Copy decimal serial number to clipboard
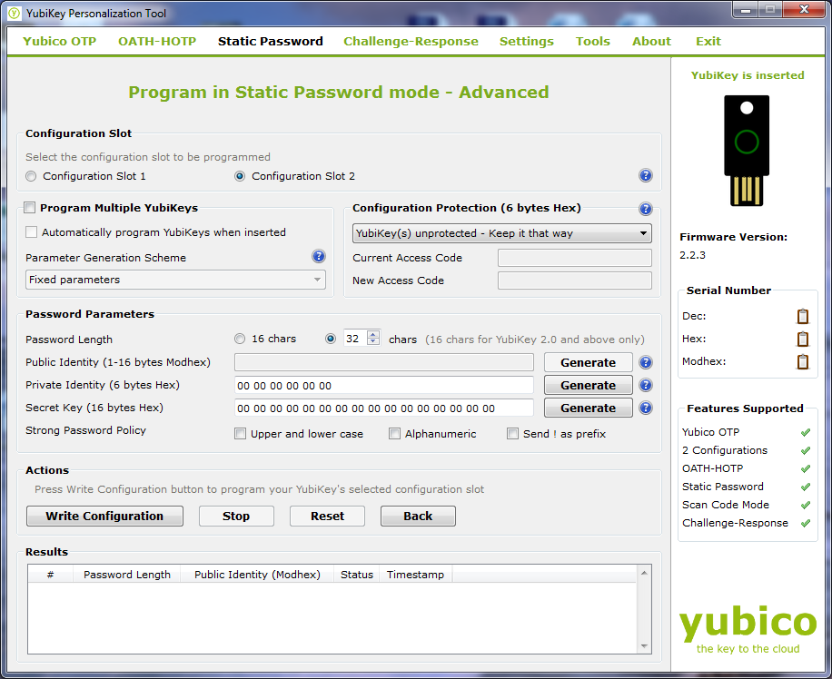Viewport: 832px width, 679px height. click(803, 316)
